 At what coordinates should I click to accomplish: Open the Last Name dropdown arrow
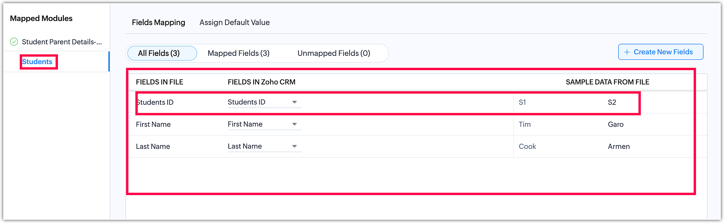(x=294, y=146)
